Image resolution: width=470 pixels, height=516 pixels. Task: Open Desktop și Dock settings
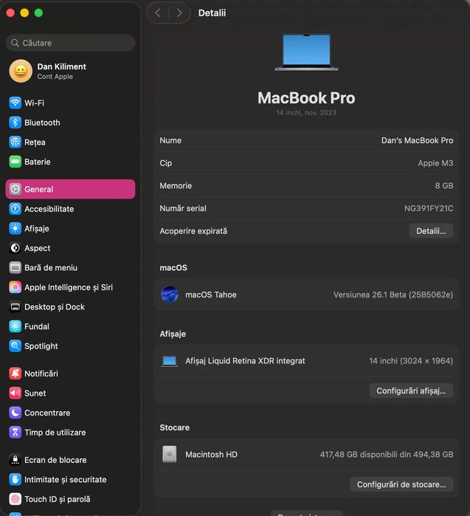(70, 307)
